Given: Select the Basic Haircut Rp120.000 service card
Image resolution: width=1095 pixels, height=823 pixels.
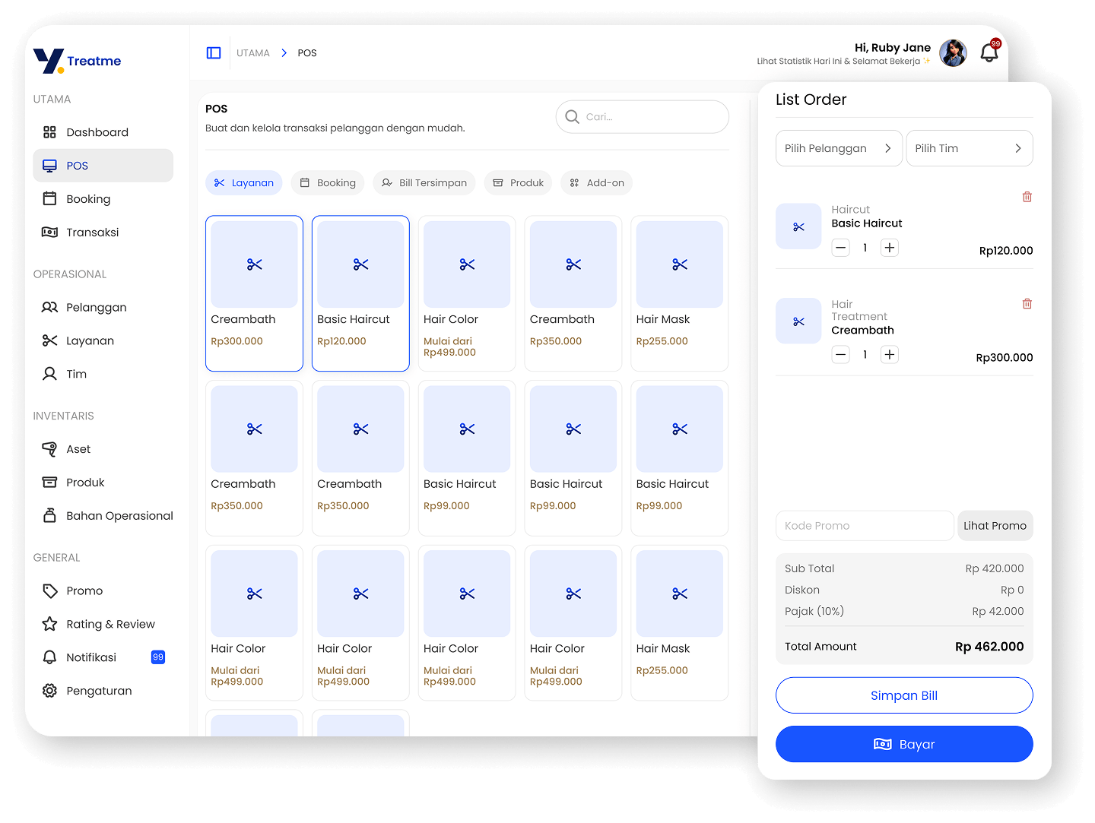Looking at the screenshot, I should click(x=360, y=293).
